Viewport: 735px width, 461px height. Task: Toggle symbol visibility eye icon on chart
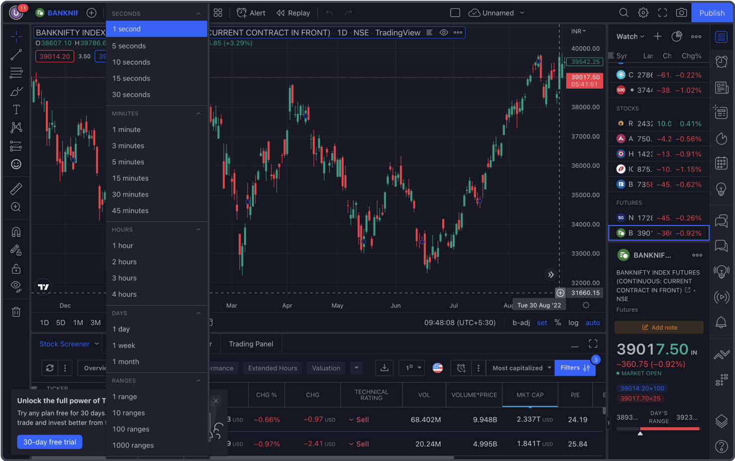(444, 32)
